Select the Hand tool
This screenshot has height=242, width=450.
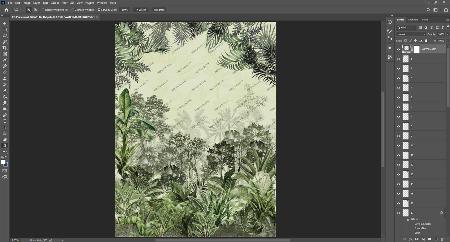pos(5,139)
